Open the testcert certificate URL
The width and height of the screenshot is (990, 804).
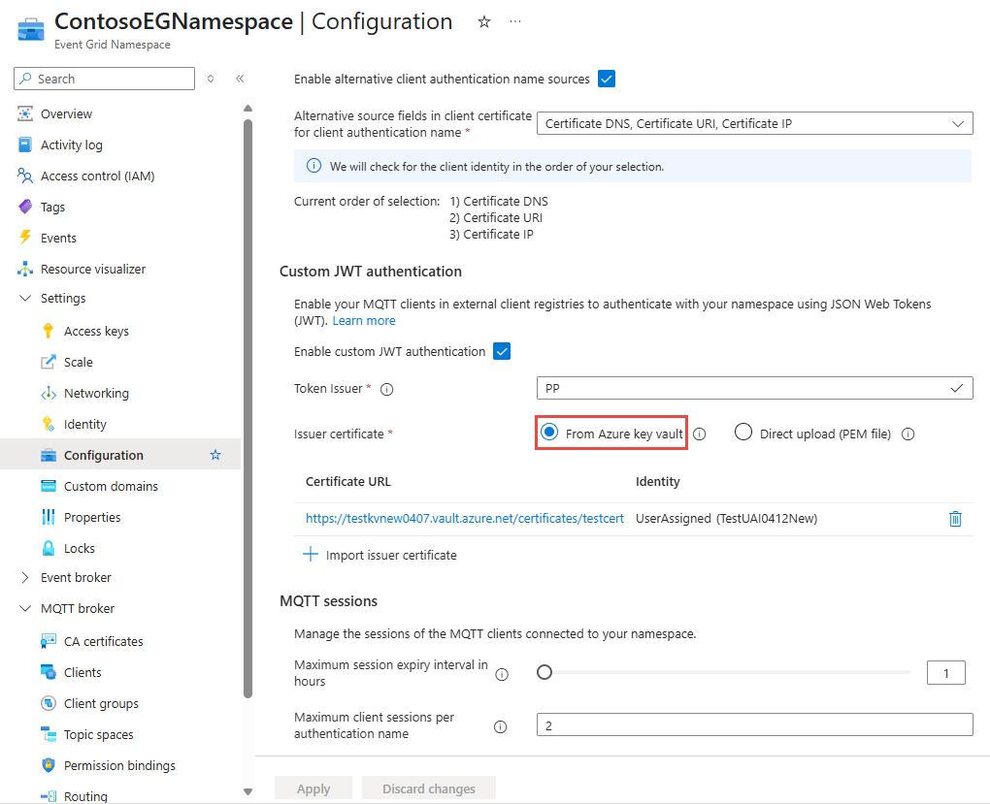pos(464,519)
